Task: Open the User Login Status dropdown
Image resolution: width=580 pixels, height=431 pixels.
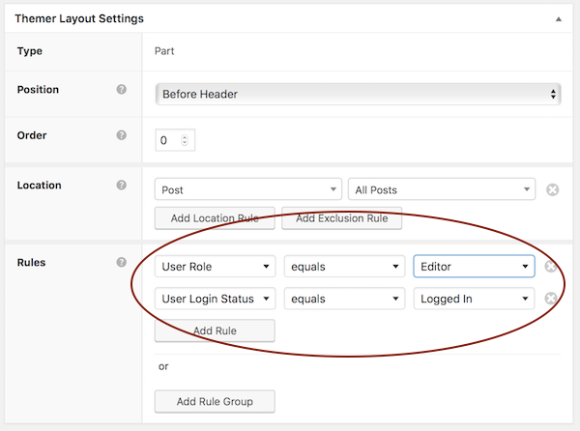Action: point(215,299)
